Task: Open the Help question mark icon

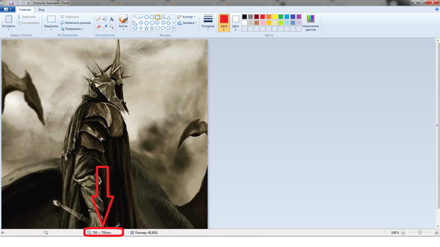Action: click(x=437, y=9)
